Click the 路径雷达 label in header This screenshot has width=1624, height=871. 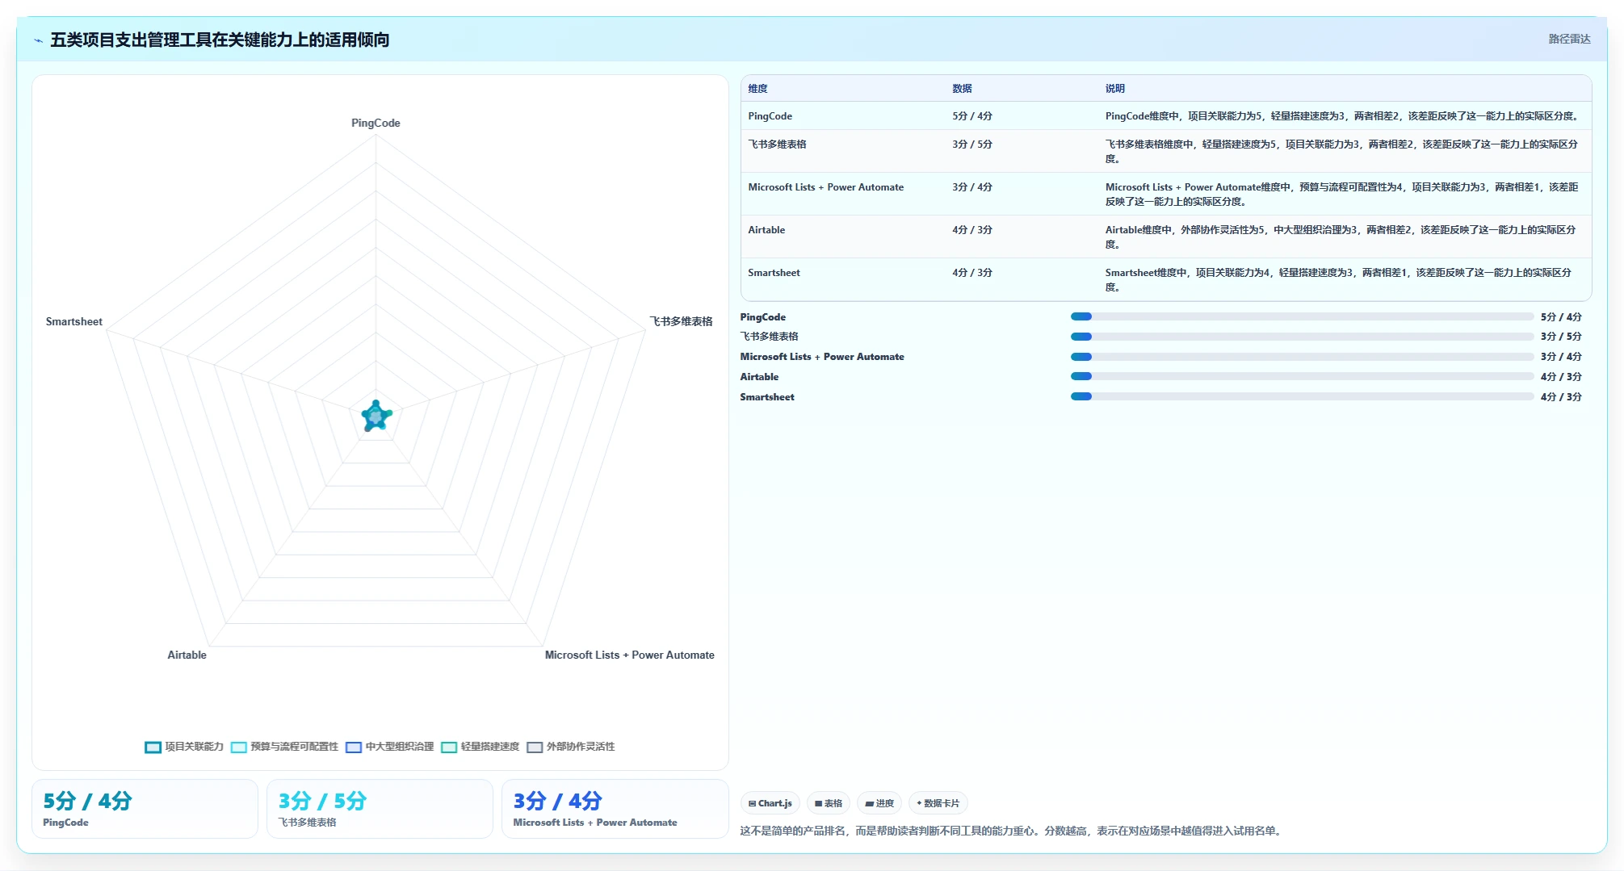[x=1569, y=40]
